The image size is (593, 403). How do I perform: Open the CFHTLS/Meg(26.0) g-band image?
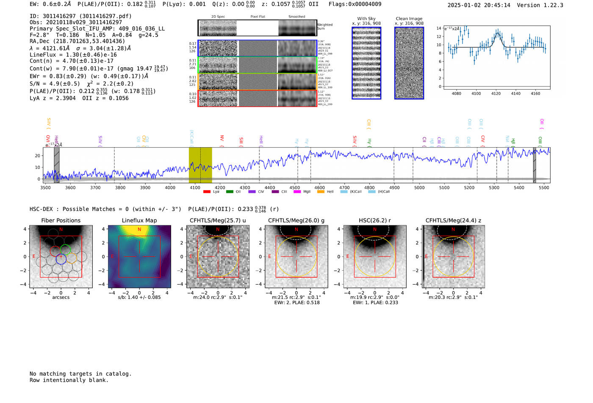point(296,257)
